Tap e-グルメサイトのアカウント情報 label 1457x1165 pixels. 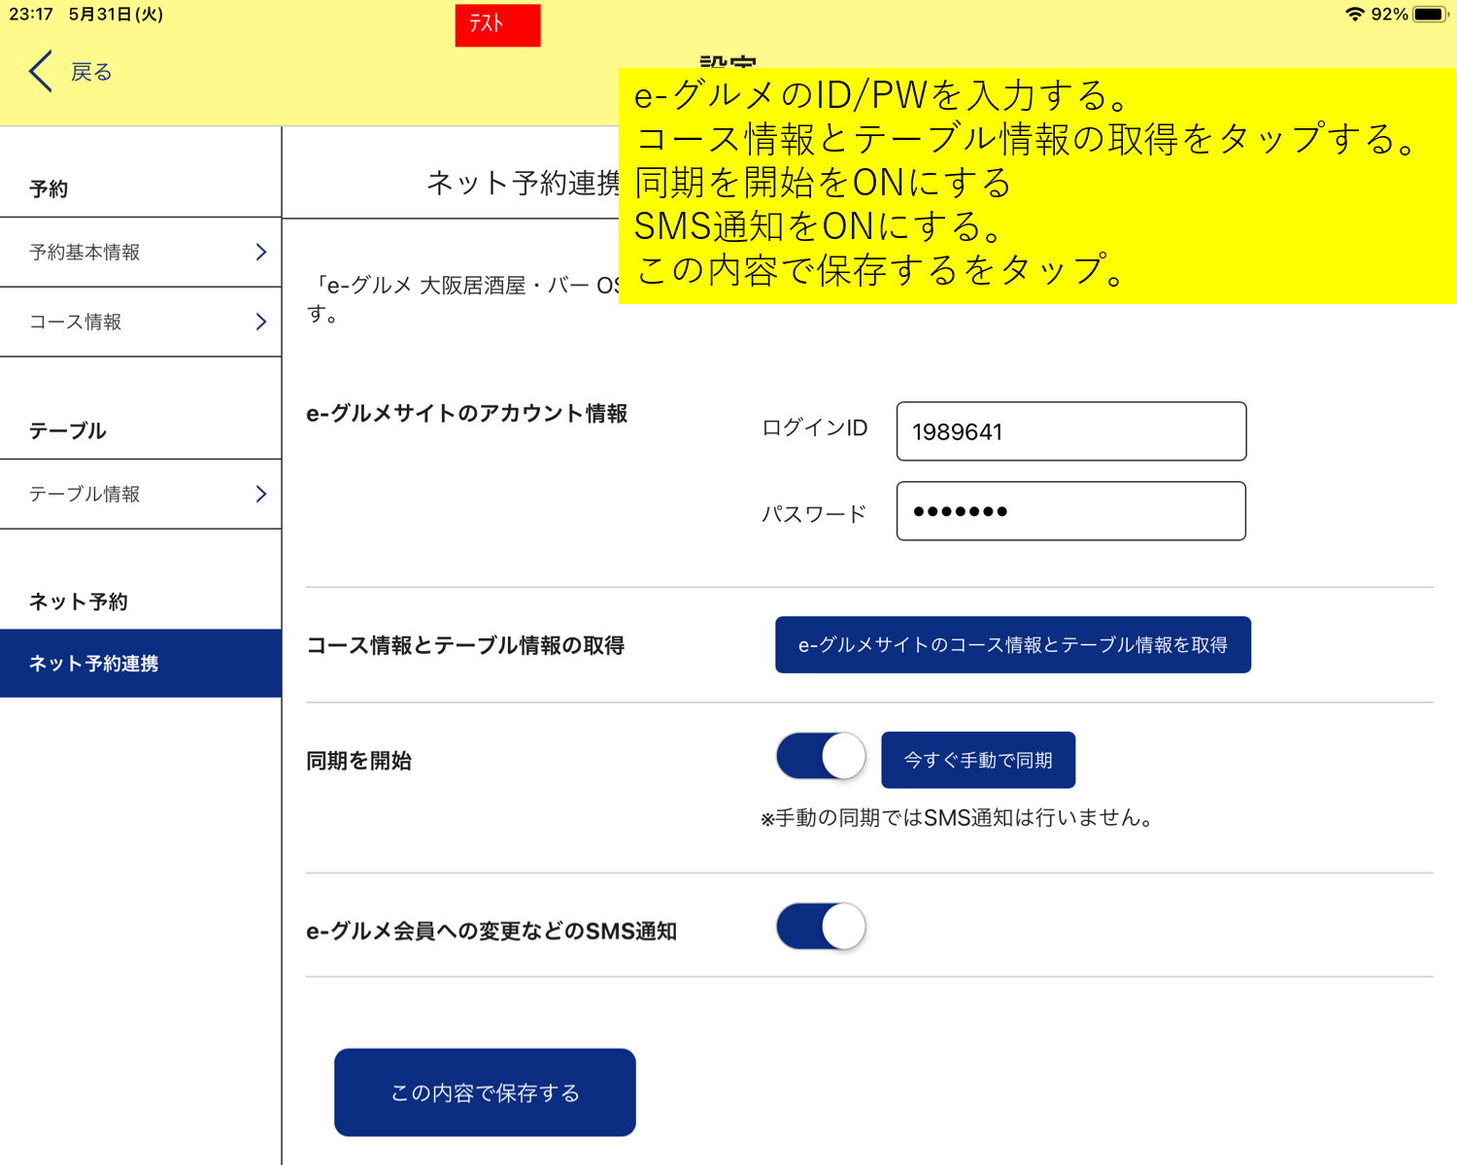pyautogui.click(x=467, y=413)
